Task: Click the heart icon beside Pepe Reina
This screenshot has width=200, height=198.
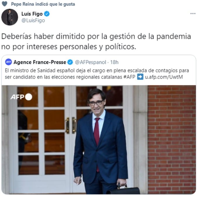Action: click(5, 4)
